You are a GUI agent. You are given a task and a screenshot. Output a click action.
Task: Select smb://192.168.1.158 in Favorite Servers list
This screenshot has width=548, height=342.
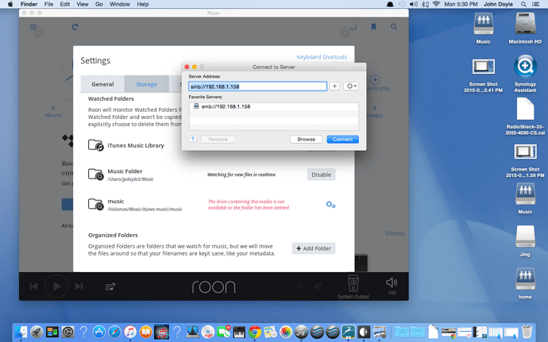tap(274, 106)
